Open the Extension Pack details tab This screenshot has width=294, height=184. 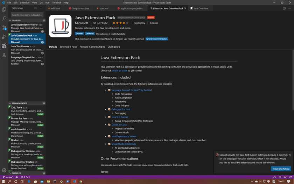tap(68, 47)
